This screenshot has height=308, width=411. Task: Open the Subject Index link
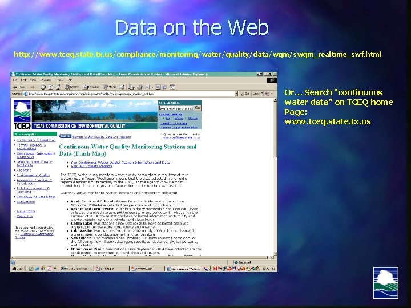(x=170, y=115)
